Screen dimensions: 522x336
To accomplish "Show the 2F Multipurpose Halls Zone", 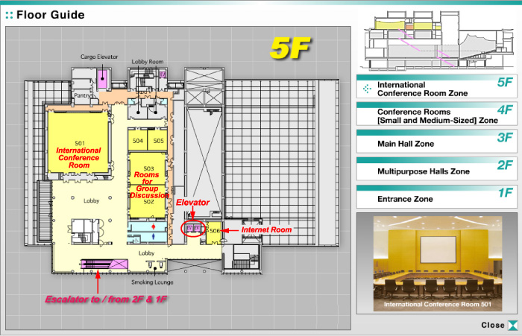I will [437, 169].
